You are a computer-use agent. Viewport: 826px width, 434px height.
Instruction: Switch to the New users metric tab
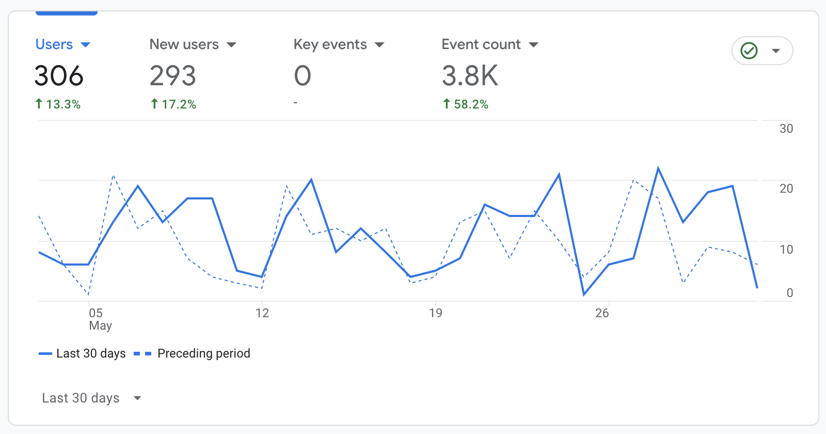(x=184, y=44)
